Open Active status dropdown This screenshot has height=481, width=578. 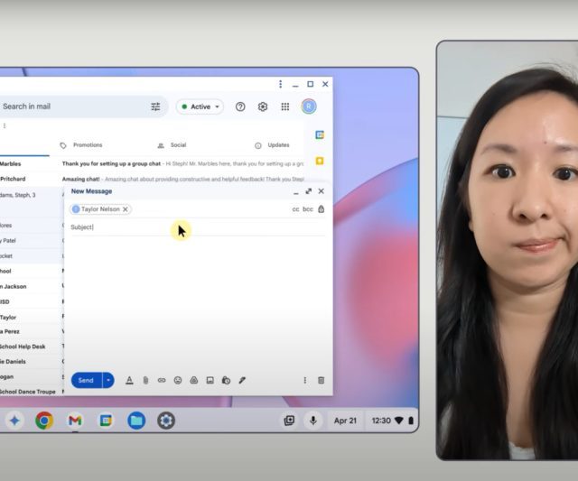(x=200, y=106)
